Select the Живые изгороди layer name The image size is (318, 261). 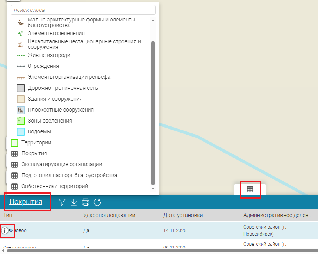tap(49, 55)
